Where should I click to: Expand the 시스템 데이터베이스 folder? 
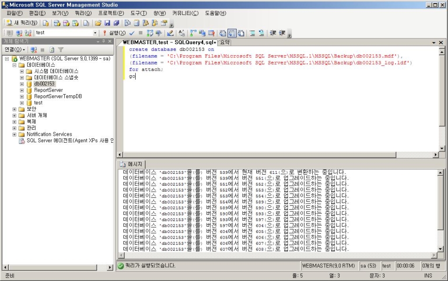[x=22, y=71]
